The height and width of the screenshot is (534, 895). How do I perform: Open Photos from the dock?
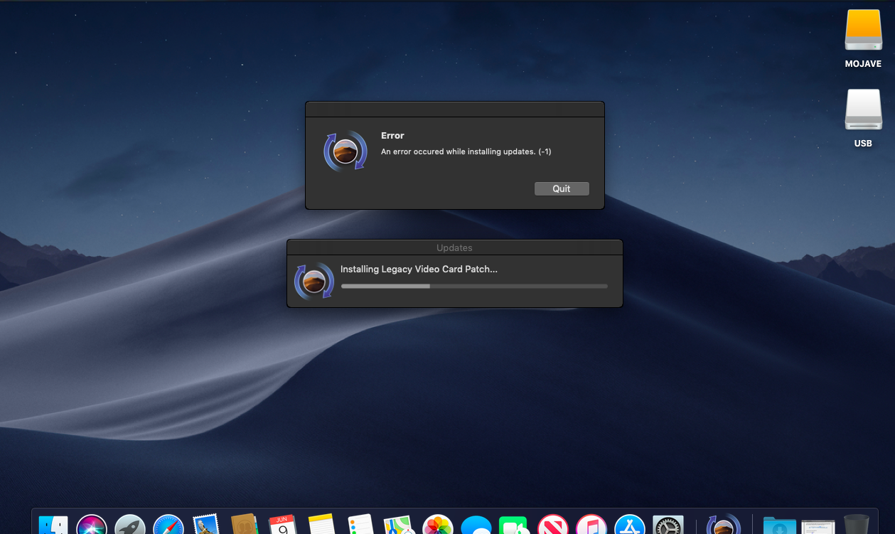coord(437,525)
